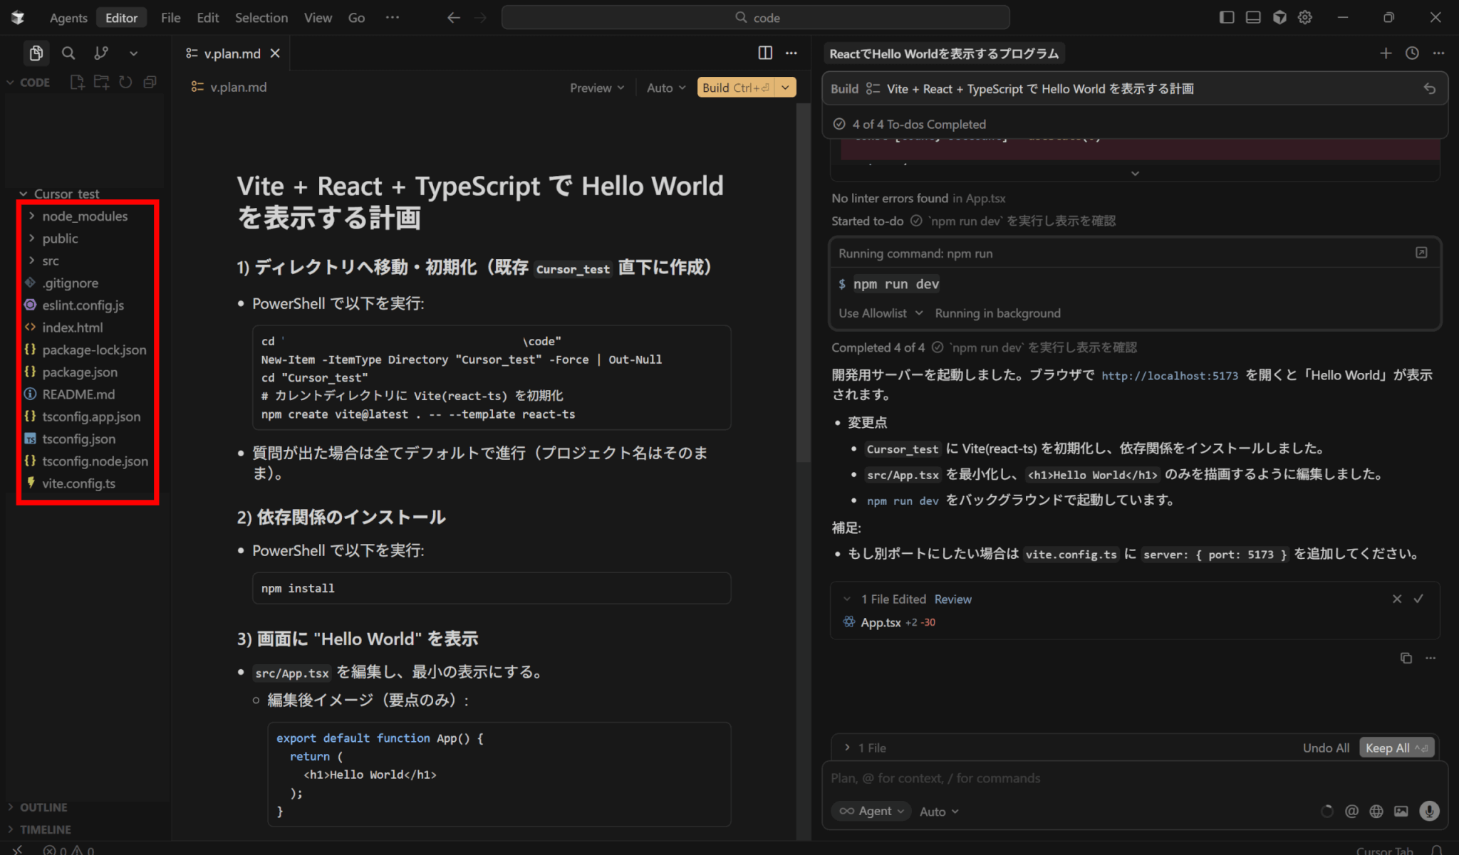
Task: Toggle the primary sidebar layout icon
Action: 1226,18
